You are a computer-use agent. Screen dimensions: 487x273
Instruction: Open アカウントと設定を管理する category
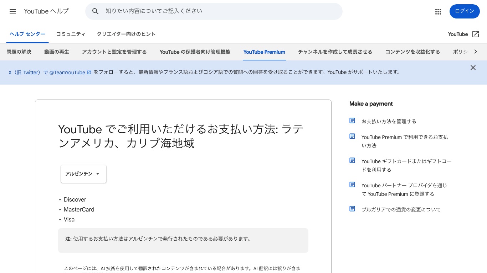click(x=114, y=52)
